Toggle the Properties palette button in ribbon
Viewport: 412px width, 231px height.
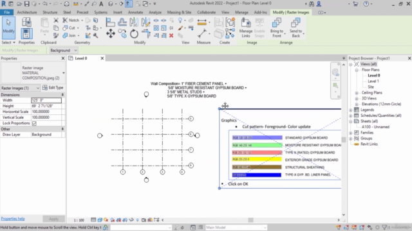tap(26, 34)
